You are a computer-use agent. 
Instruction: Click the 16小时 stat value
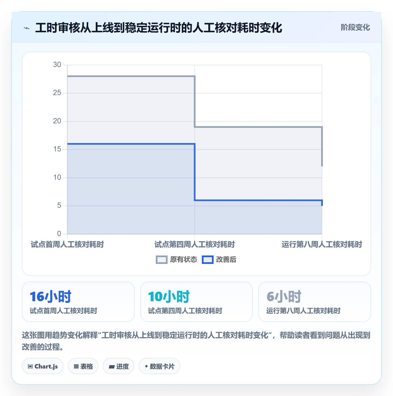pyautogui.click(x=51, y=297)
